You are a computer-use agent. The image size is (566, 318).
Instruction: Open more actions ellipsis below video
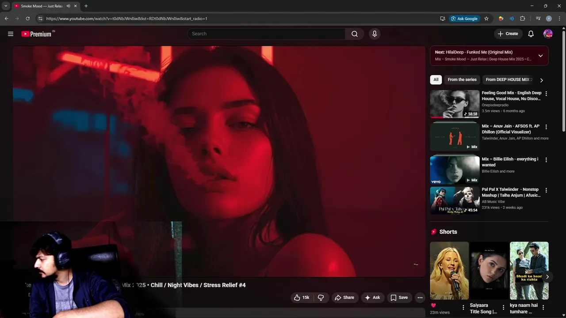coord(420,298)
